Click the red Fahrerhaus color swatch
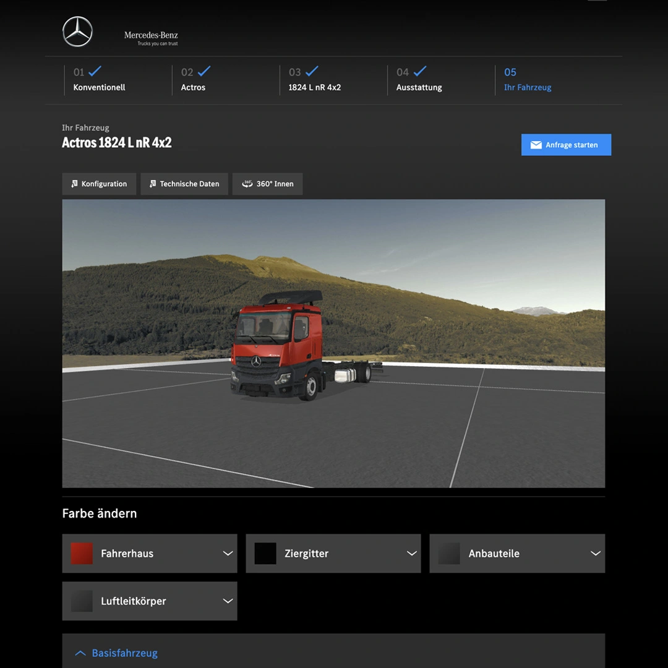 [82, 554]
